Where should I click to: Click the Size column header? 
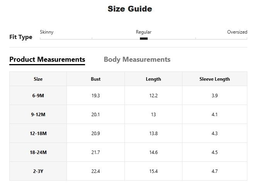click(38, 79)
